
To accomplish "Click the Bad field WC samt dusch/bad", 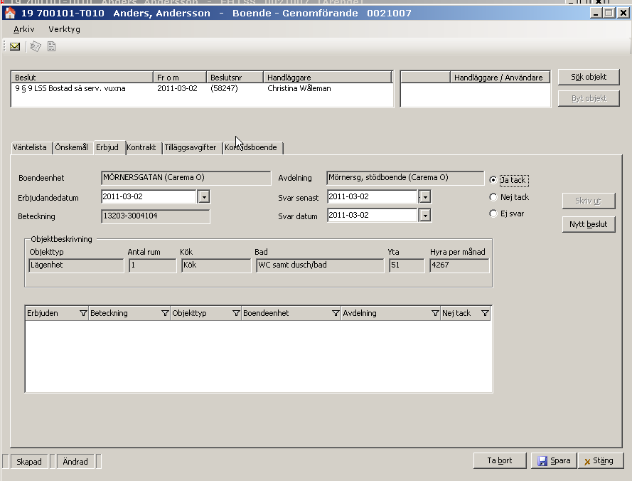I will (320, 265).
